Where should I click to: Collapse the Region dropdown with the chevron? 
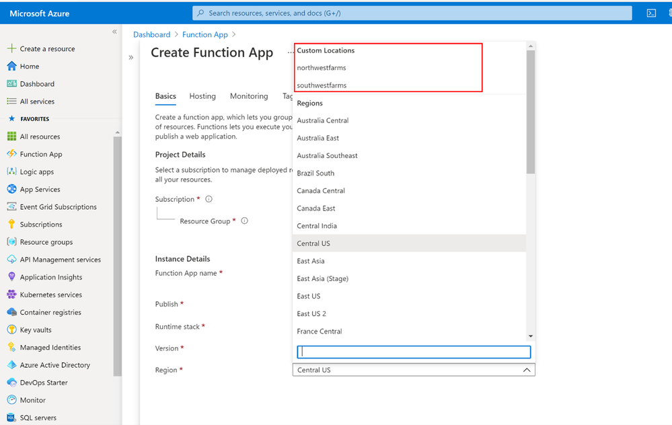tap(527, 370)
